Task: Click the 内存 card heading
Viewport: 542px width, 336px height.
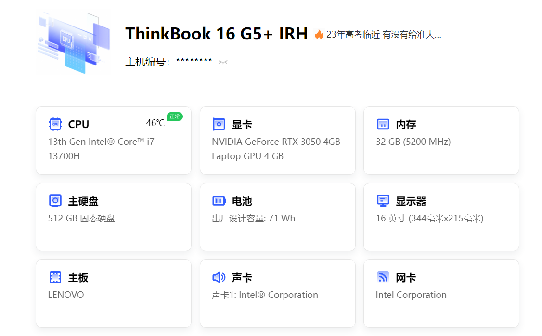Action: 406,125
